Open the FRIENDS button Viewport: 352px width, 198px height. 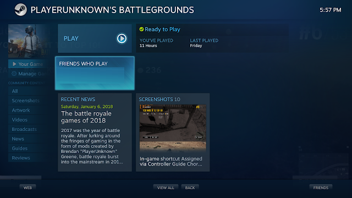coord(321,188)
